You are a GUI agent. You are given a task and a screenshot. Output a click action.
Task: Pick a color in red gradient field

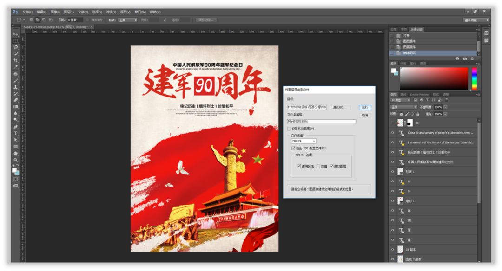point(434,78)
